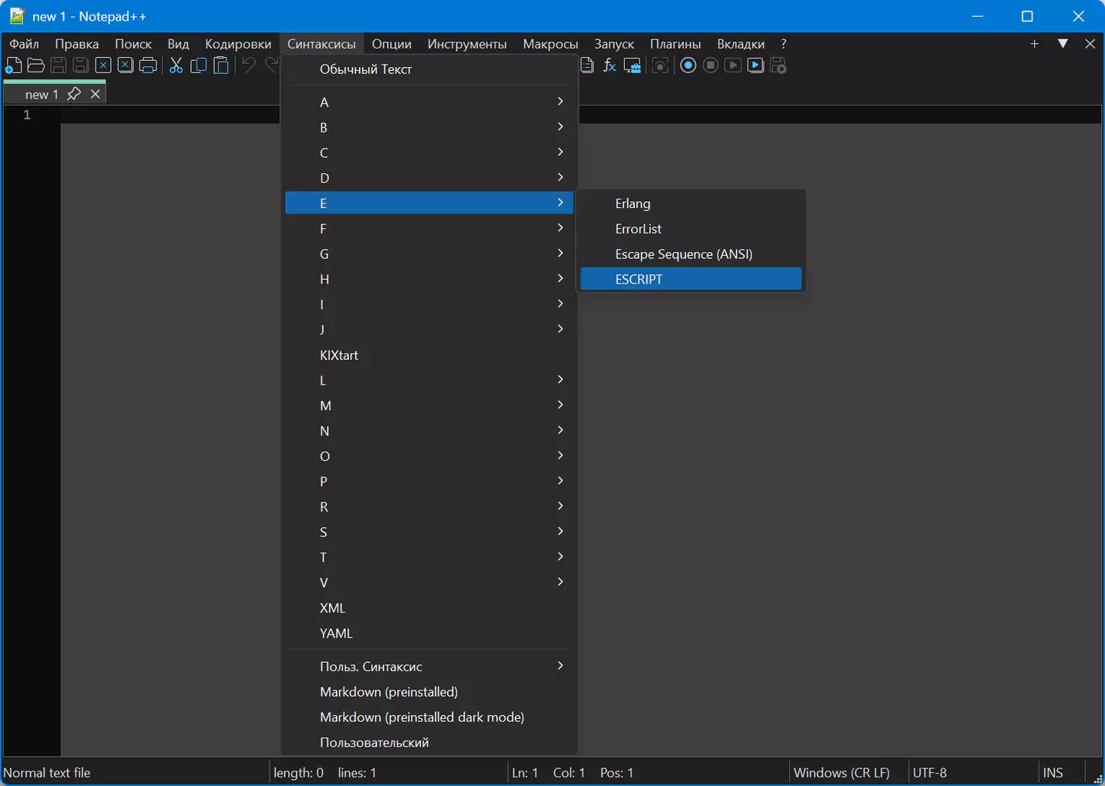Click the Paste clipboard icon
Image resolution: width=1105 pixels, height=786 pixels.
pos(221,65)
